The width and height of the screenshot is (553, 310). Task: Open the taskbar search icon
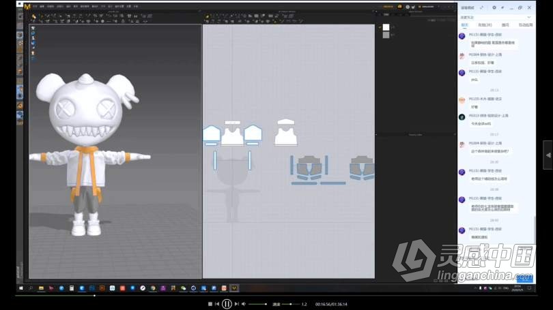[x=31, y=288]
